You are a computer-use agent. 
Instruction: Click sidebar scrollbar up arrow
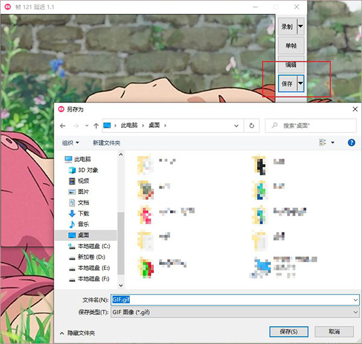pos(121,154)
